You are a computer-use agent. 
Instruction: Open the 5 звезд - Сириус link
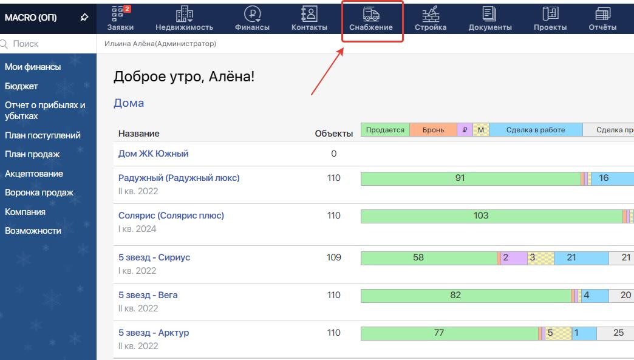click(154, 257)
